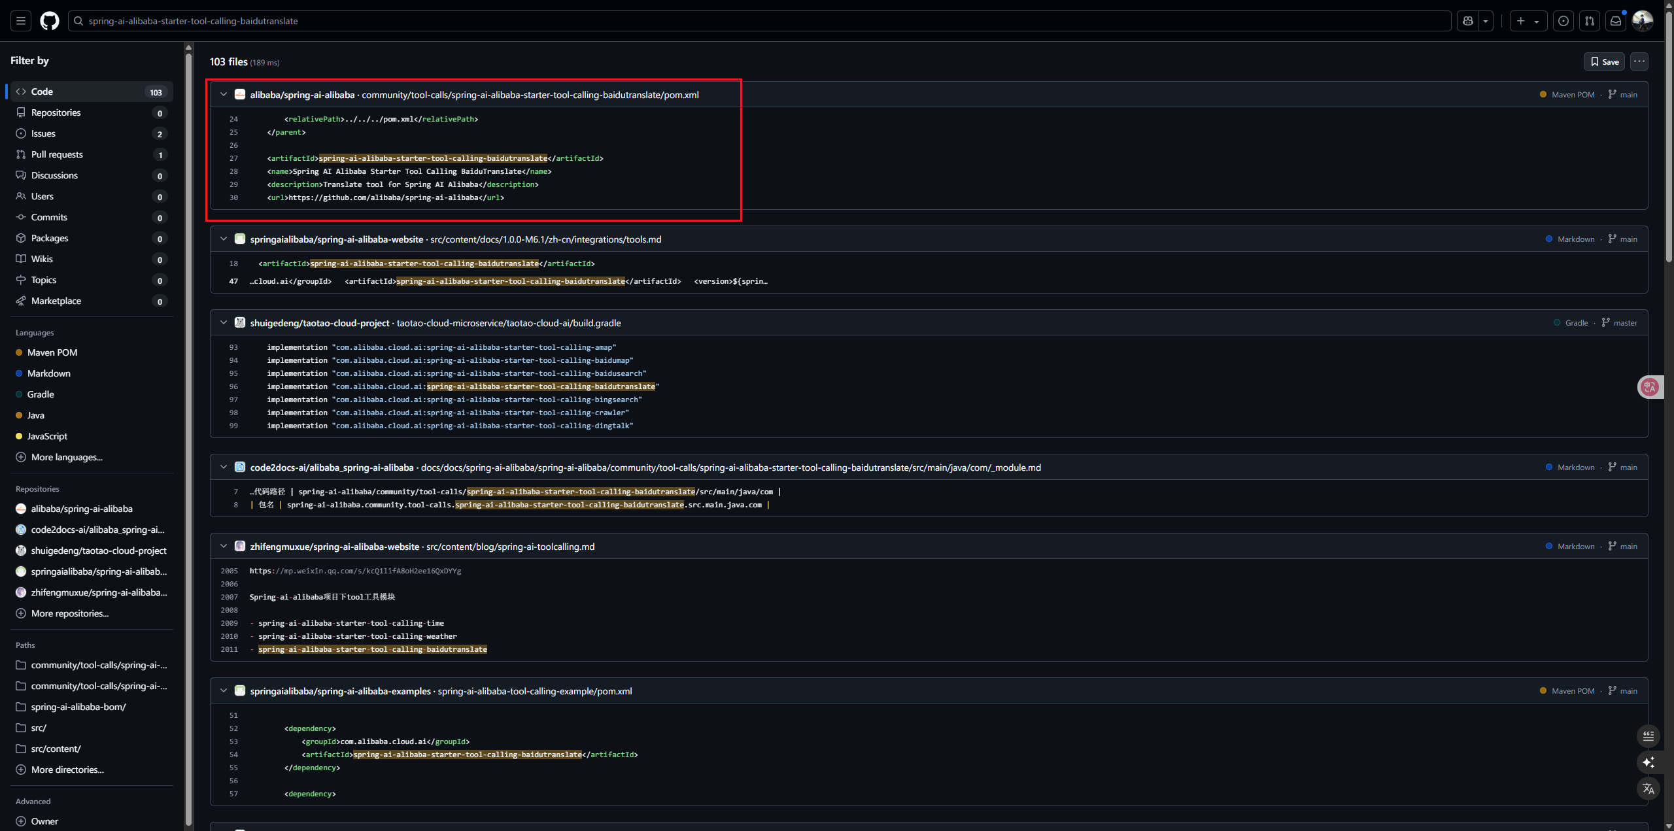Focus the search bar with baidutranslate query
Viewport: 1674px width, 831px height.
click(x=759, y=21)
